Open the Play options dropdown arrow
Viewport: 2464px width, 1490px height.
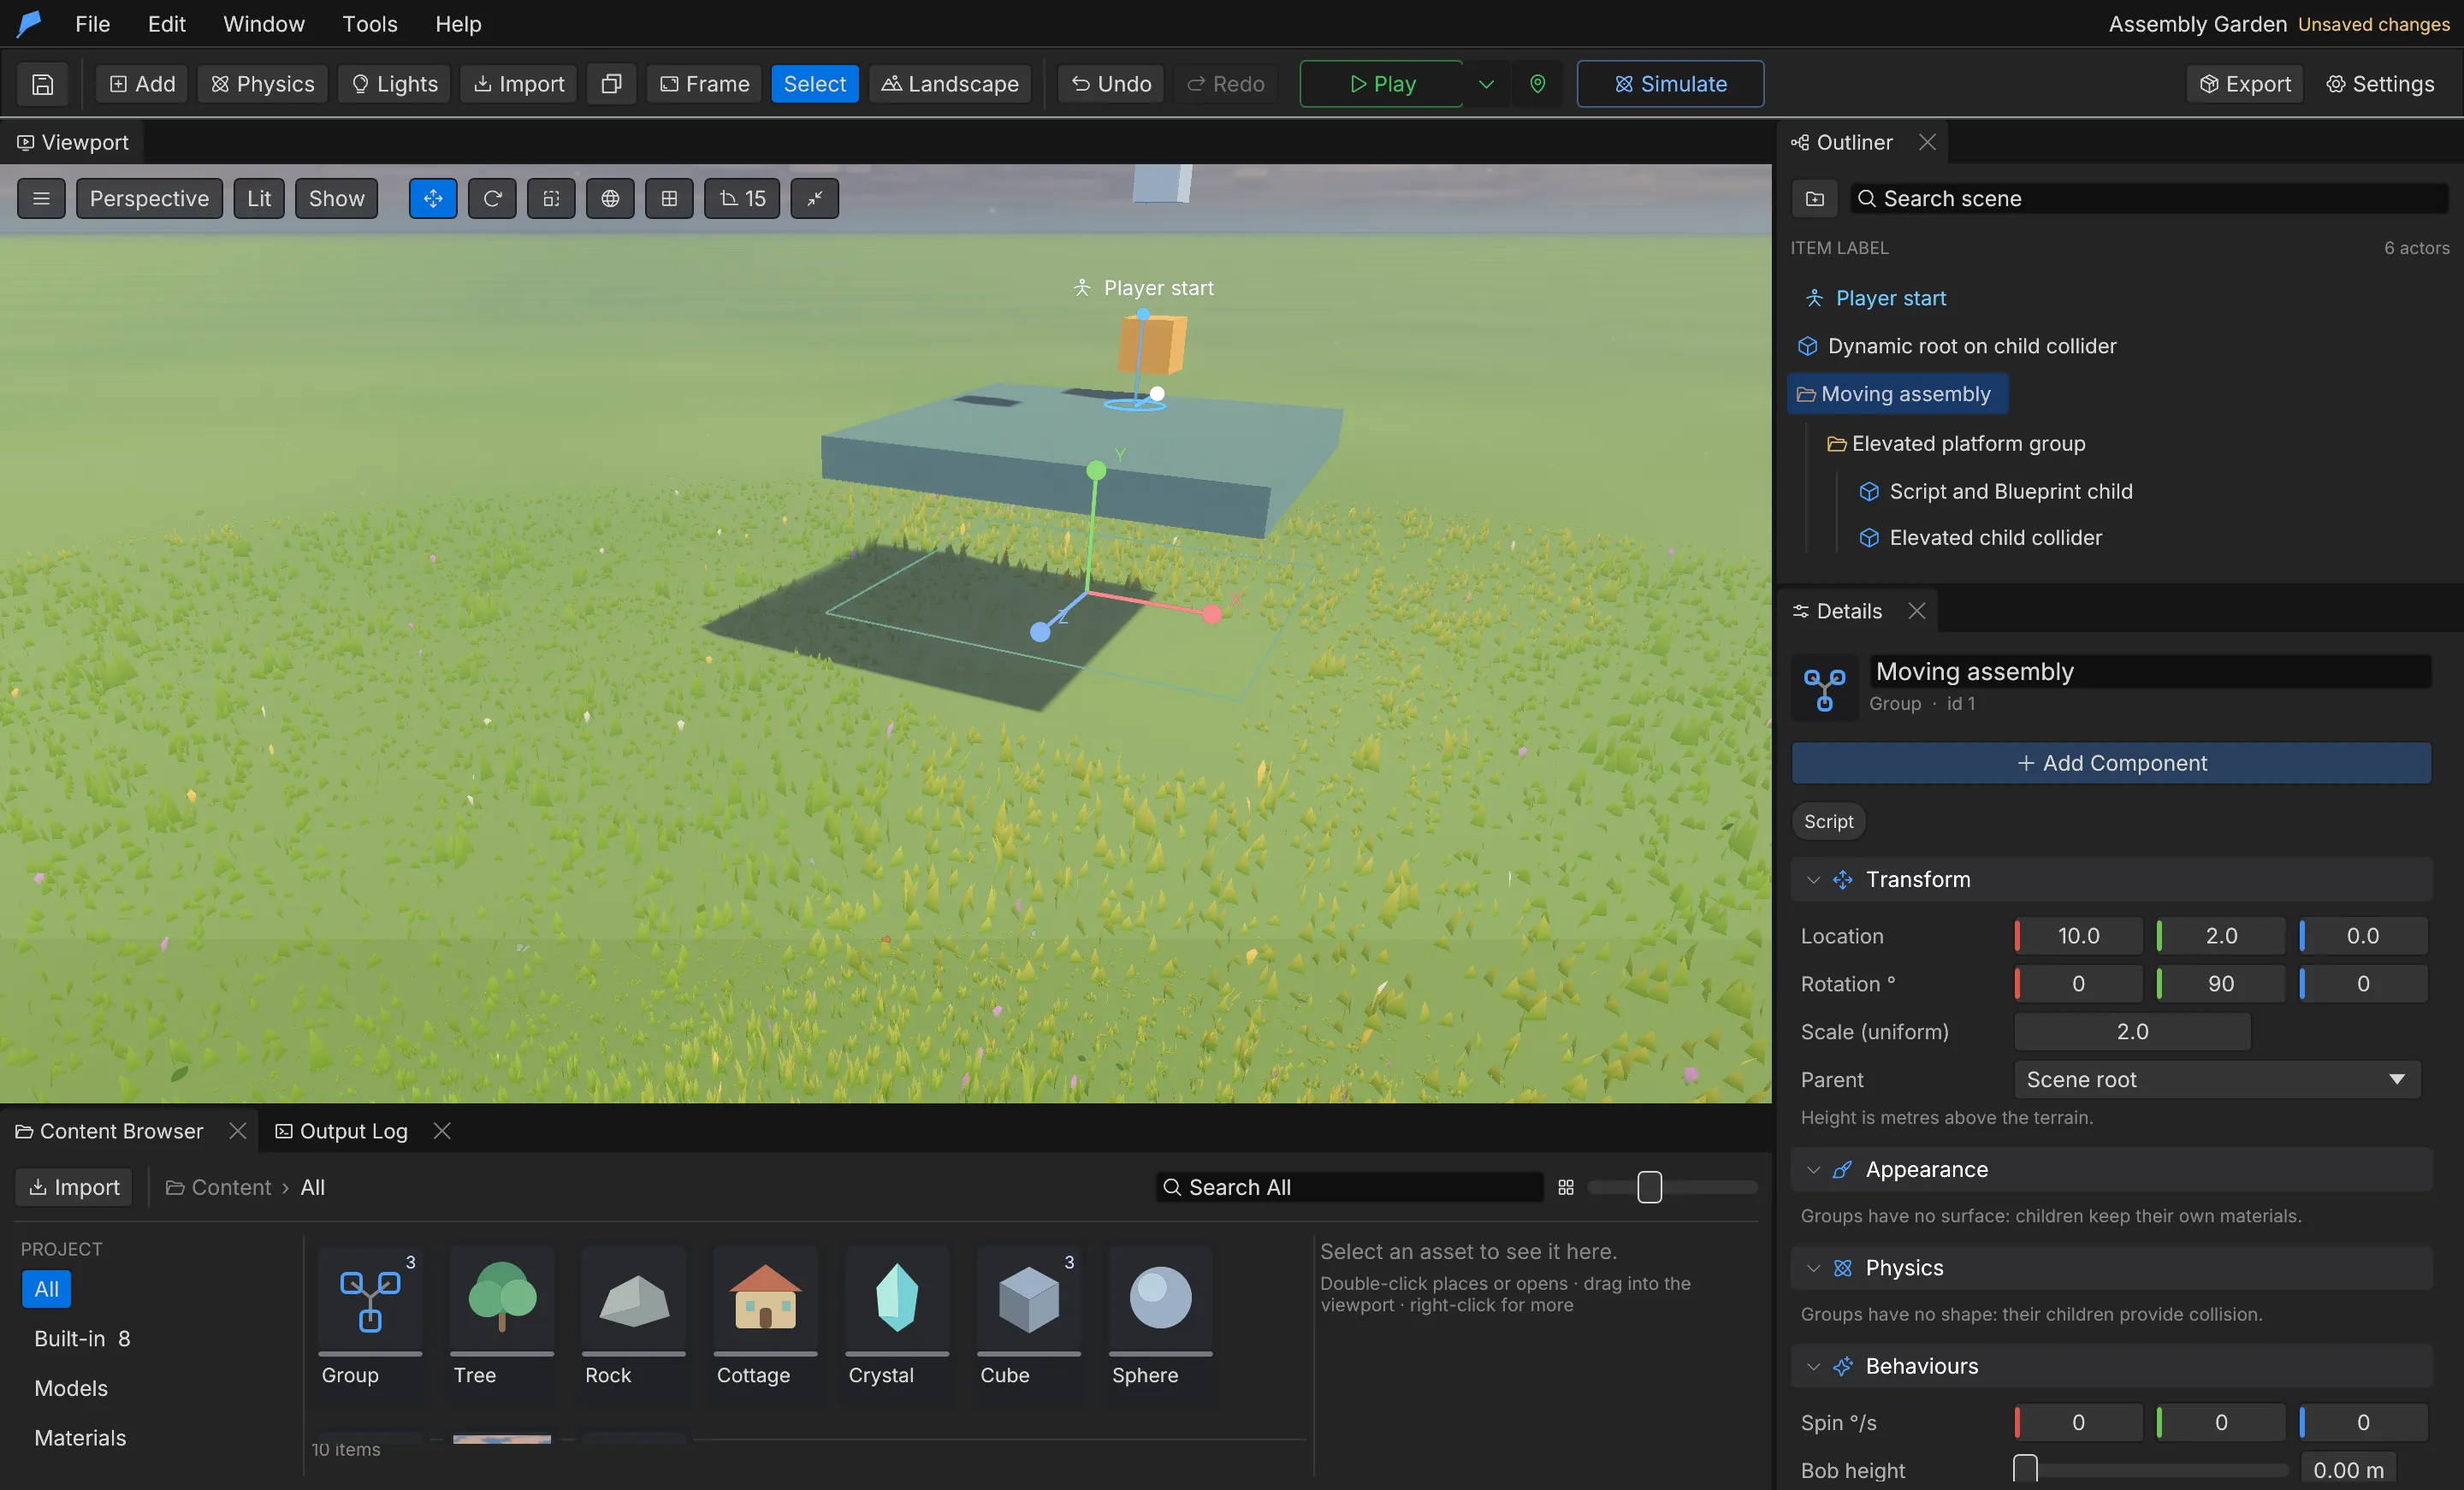pos(1486,84)
